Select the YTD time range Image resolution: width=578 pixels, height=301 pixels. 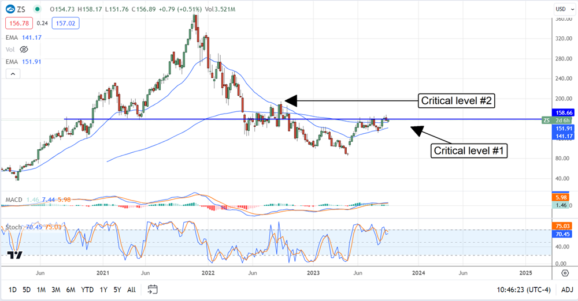click(x=87, y=289)
